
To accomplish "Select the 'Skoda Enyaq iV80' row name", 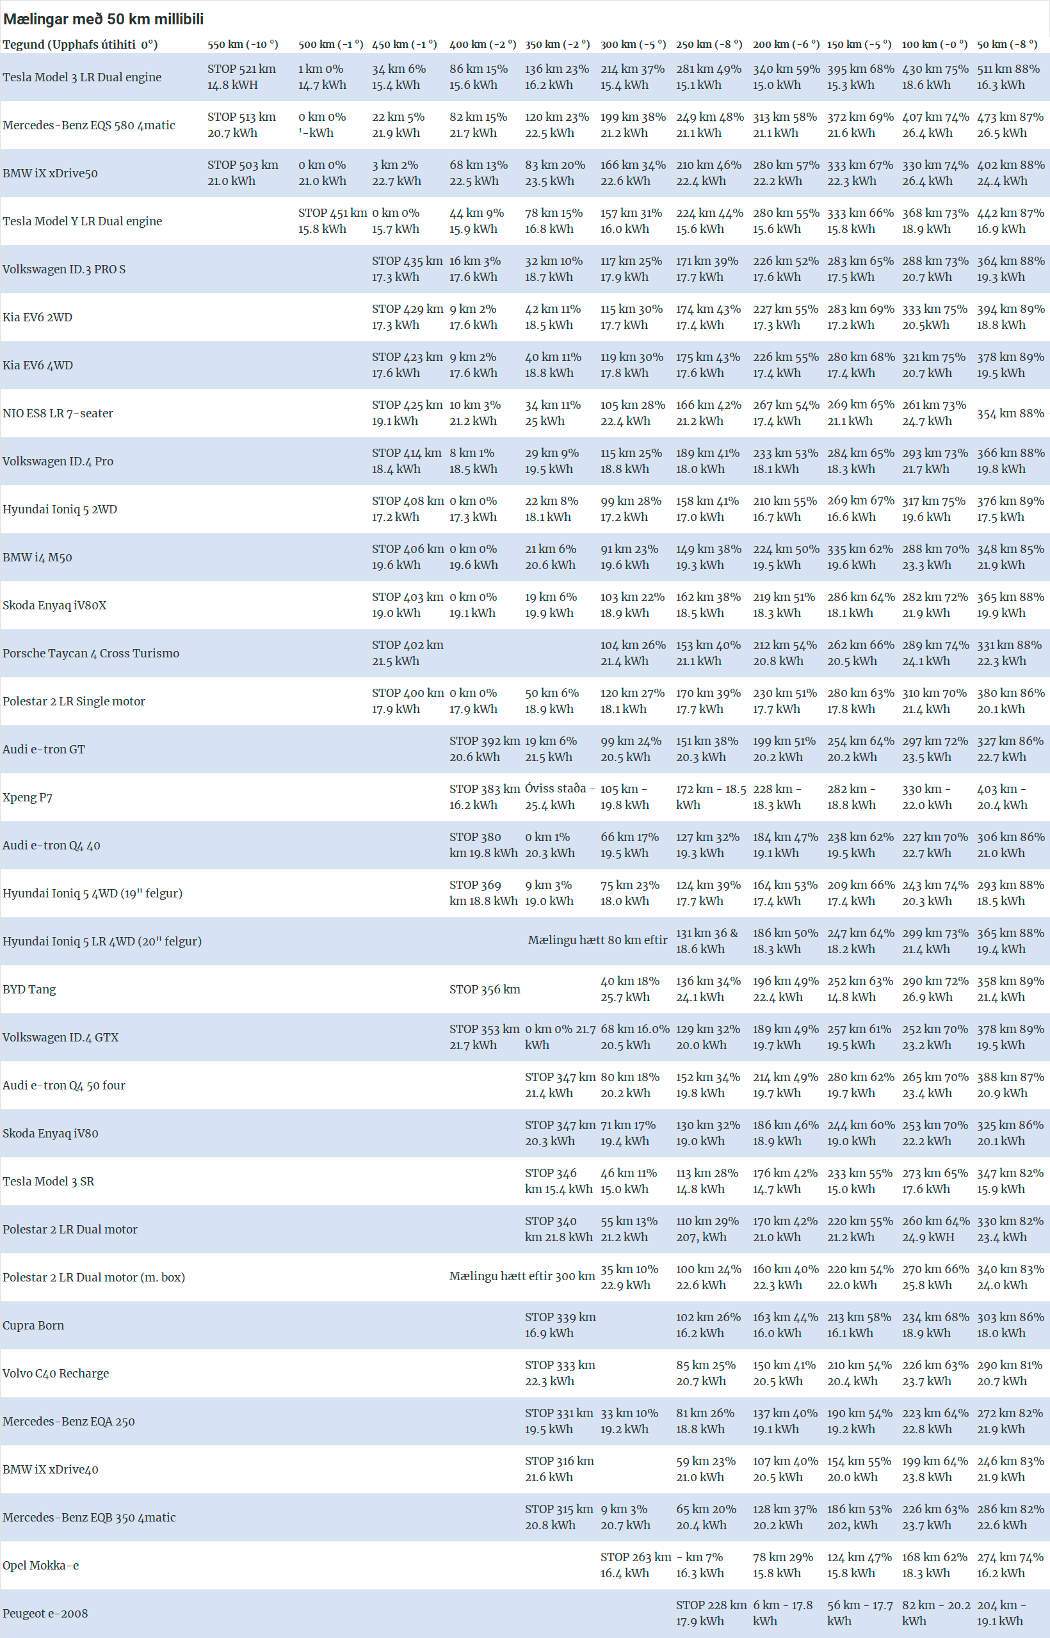I will click(51, 1133).
